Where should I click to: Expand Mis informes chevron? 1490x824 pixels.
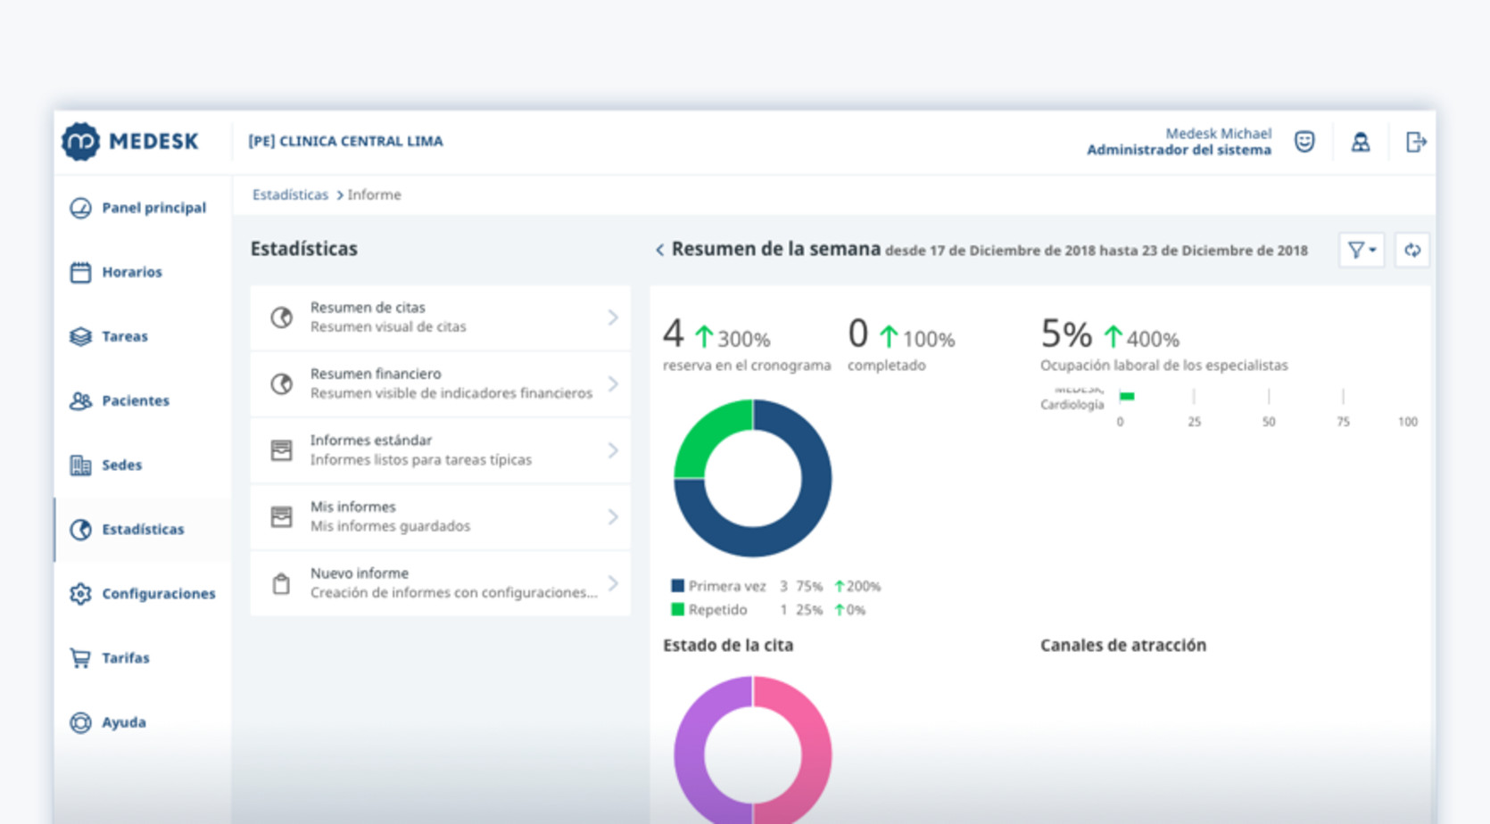click(613, 517)
